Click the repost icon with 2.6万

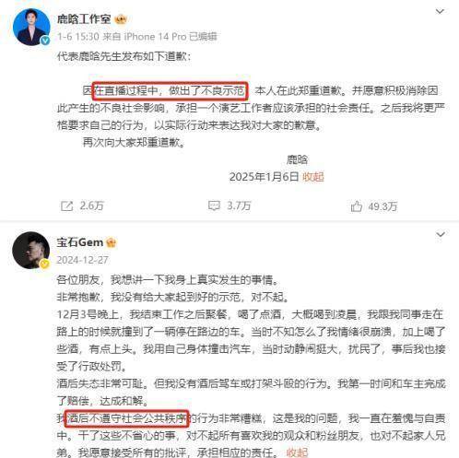pos(66,206)
